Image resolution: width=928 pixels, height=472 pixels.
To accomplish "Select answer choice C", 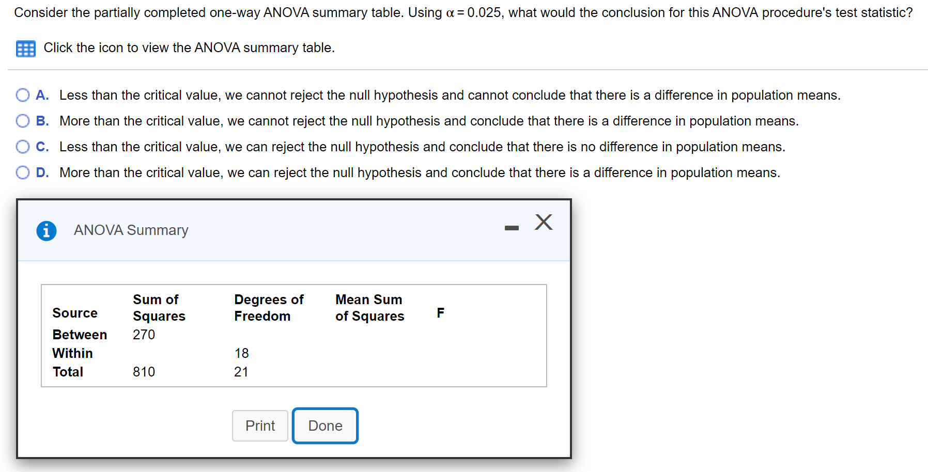I will [x=22, y=146].
